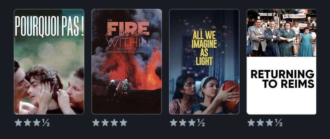The height and width of the screenshot is (139, 330).
Task: Click half-star under All We Imagine as Light
Action: coord(201,123)
